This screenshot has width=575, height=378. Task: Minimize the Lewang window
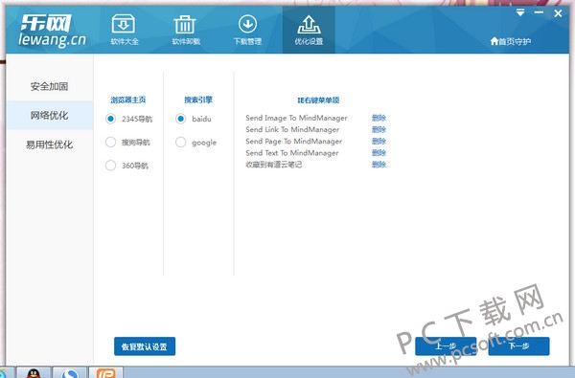[x=539, y=12]
